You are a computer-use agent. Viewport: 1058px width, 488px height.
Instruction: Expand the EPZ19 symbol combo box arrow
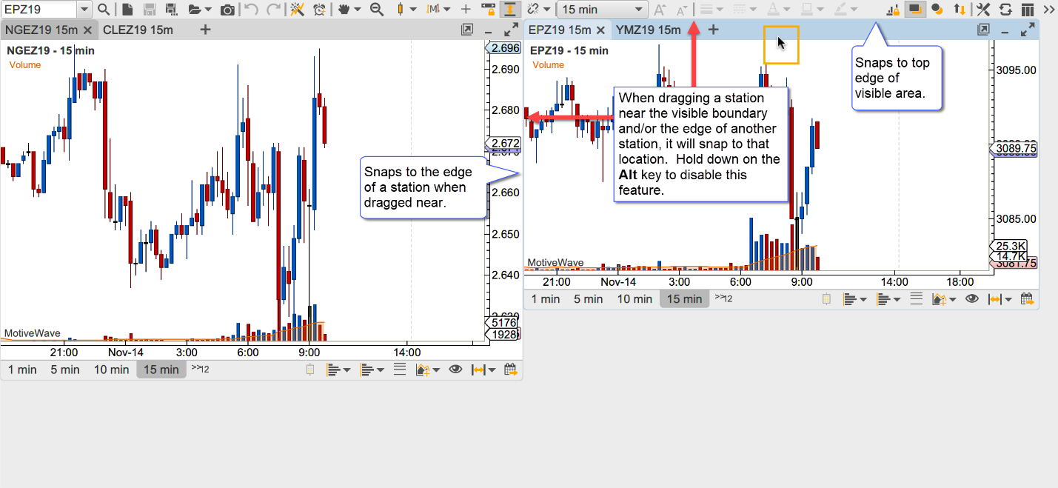coord(84,10)
